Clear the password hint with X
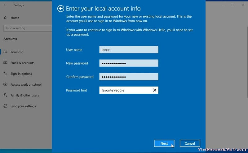The width and height of the screenshot is (248, 153). pyautogui.click(x=155, y=90)
